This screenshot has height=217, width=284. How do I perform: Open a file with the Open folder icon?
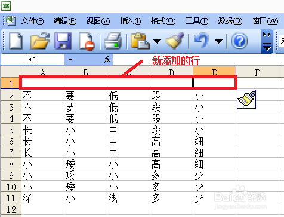click(x=40, y=41)
